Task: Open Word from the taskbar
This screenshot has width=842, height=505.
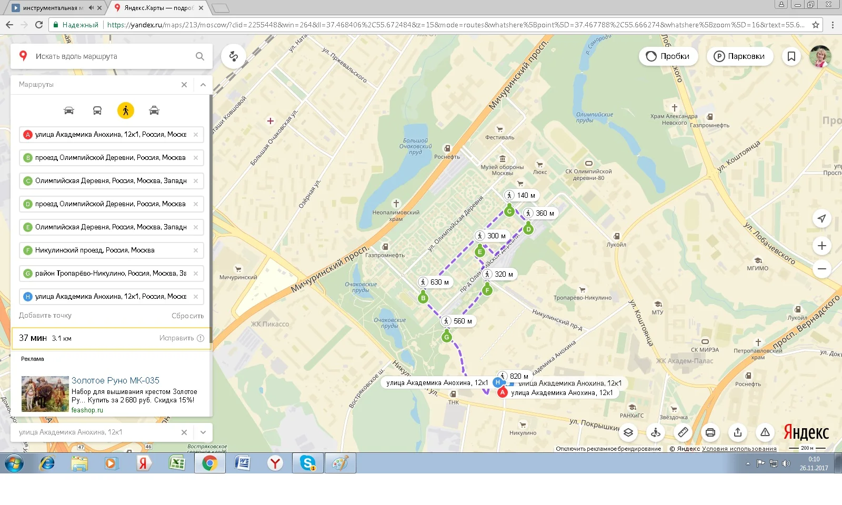Action: pyautogui.click(x=242, y=463)
